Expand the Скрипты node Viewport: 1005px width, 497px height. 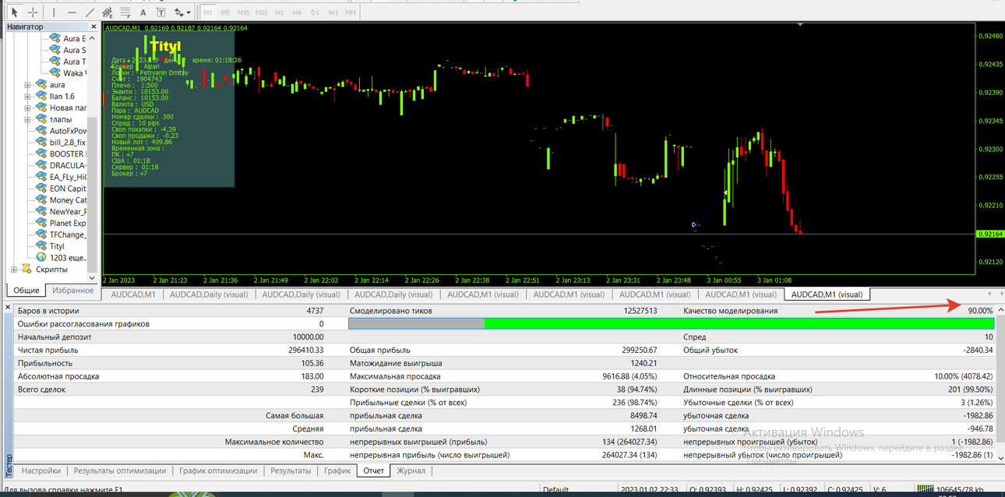[x=15, y=270]
